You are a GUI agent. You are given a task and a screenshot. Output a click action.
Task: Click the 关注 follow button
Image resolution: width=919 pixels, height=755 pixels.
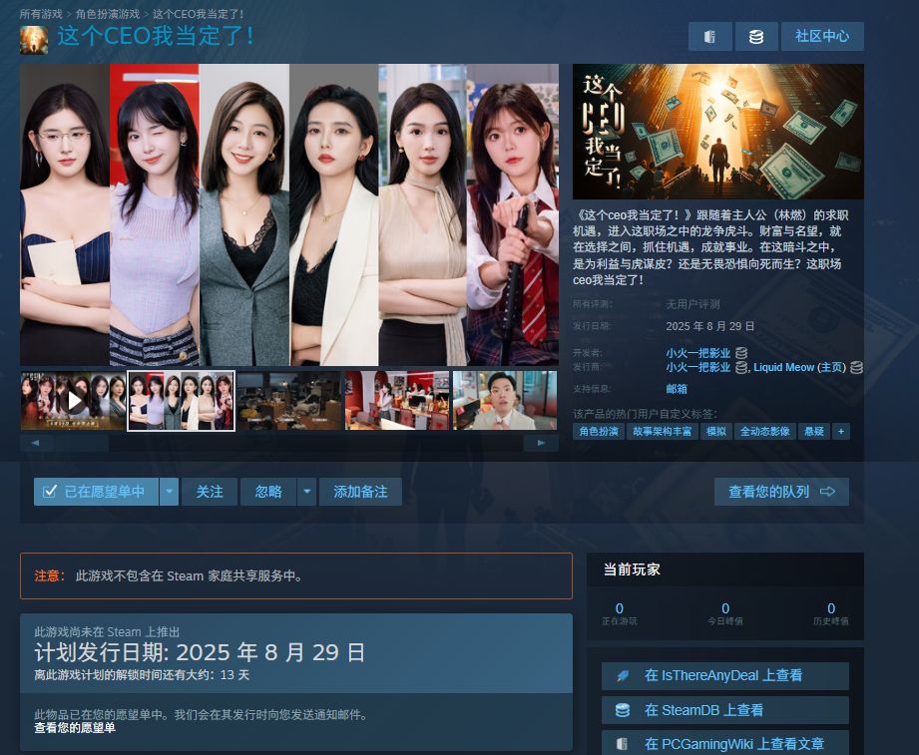210,492
